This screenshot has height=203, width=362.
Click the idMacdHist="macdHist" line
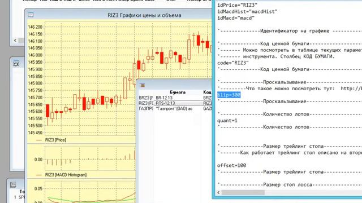pos(247,11)
